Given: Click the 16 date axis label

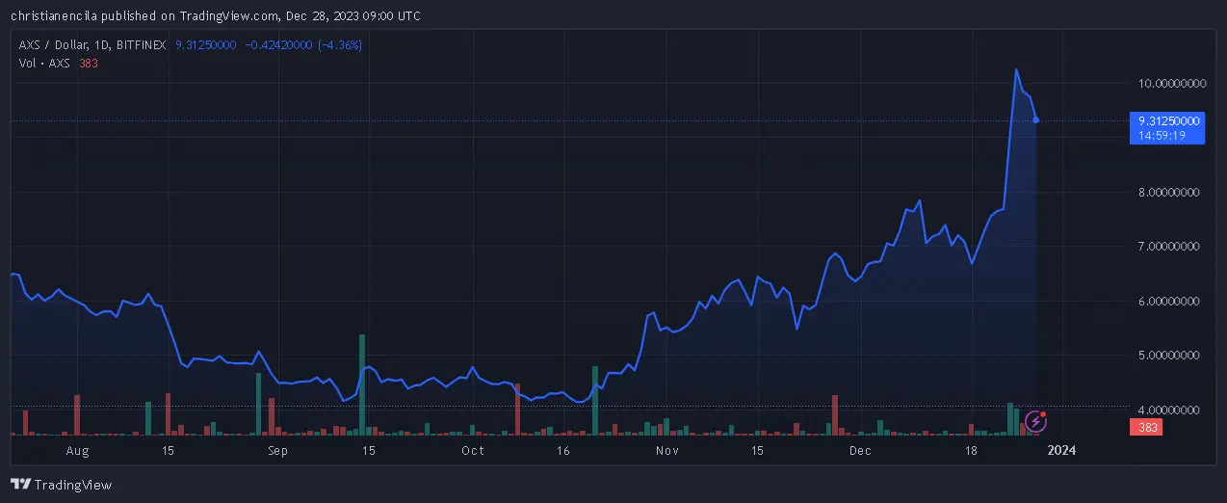Looking at the screenshot, I should (x=563, y=450).
